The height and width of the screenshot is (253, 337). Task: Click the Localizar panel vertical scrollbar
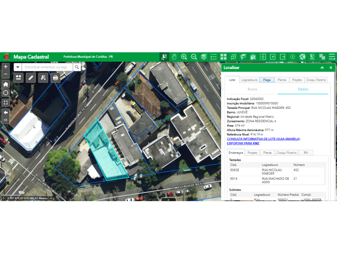coord(335,115)
